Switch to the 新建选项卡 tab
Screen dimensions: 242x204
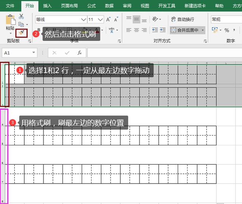point(195,6)
